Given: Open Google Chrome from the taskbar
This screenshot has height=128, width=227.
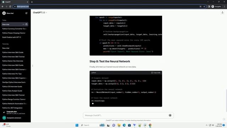Looking at the screenshot, I should [x=150, y=125].
